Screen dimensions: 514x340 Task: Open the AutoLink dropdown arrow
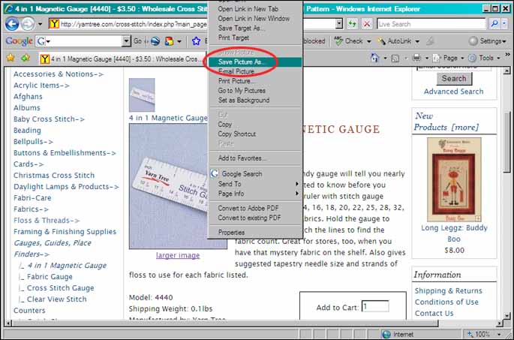pyautogui.click(x=417, y=41)
